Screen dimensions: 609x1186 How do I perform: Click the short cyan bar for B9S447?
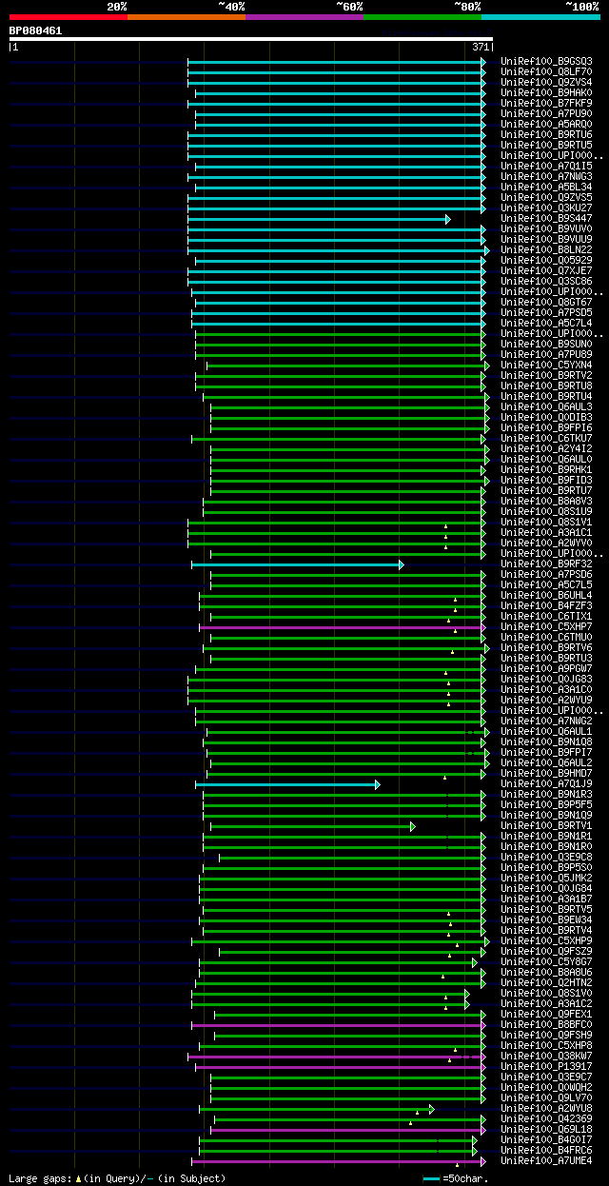click(x=319, y=219)
